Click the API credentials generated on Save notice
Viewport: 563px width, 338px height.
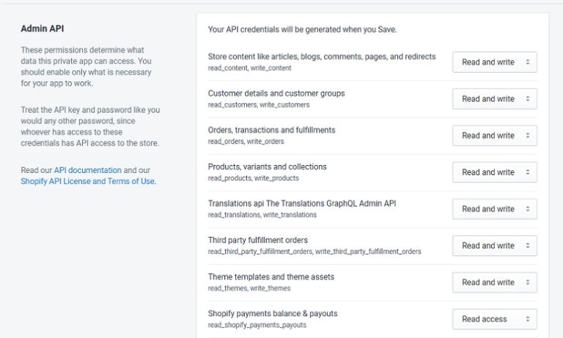click(302, 29)
